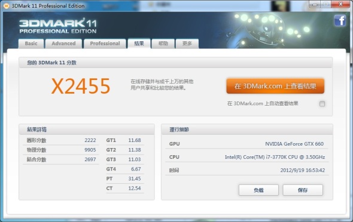Click the 3DMark 11 Professional Edition logo

click(58, 26)
